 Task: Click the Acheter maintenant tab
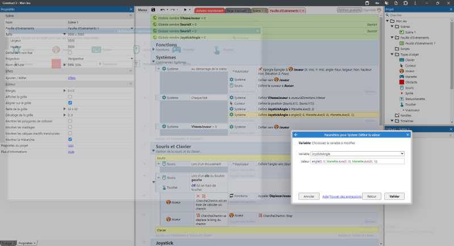click(209, 11)
